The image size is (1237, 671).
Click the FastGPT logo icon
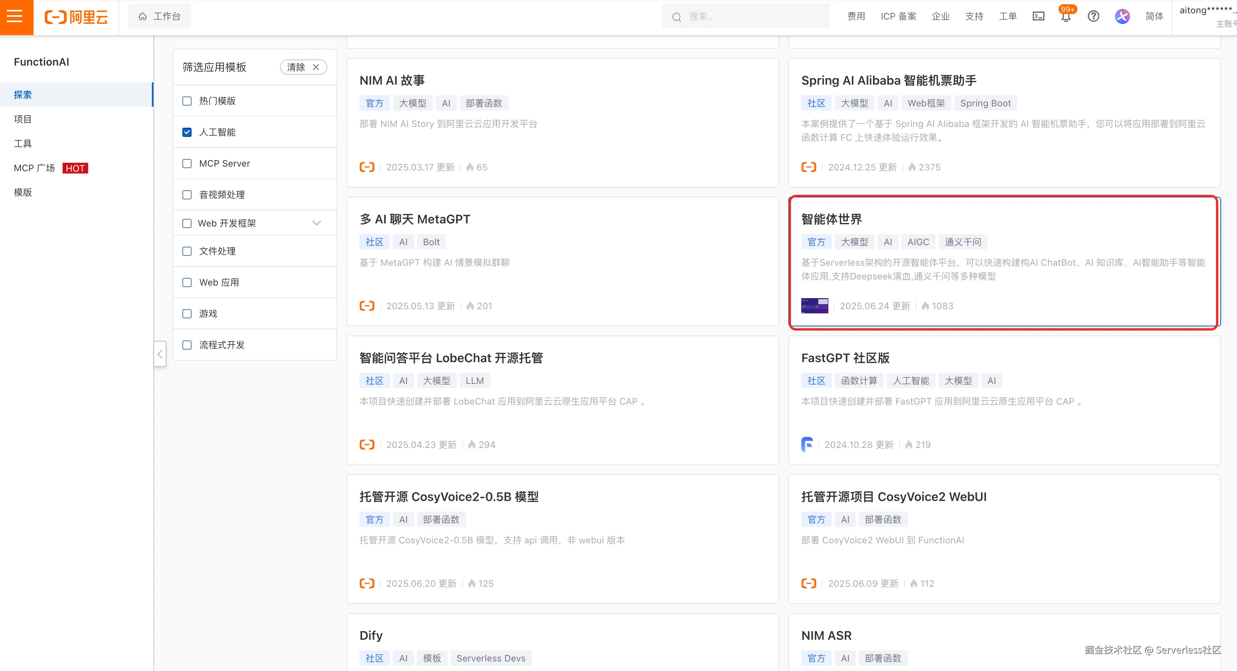(807, 445)
